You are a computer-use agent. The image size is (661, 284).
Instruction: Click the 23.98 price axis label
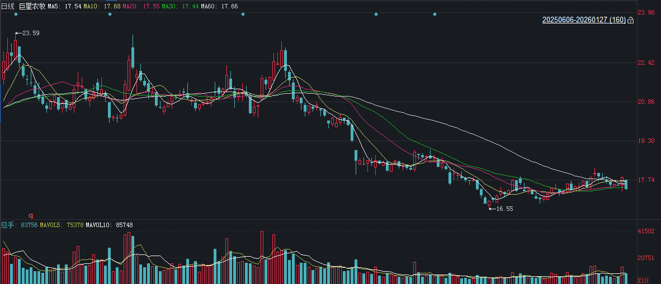point(646,12)
